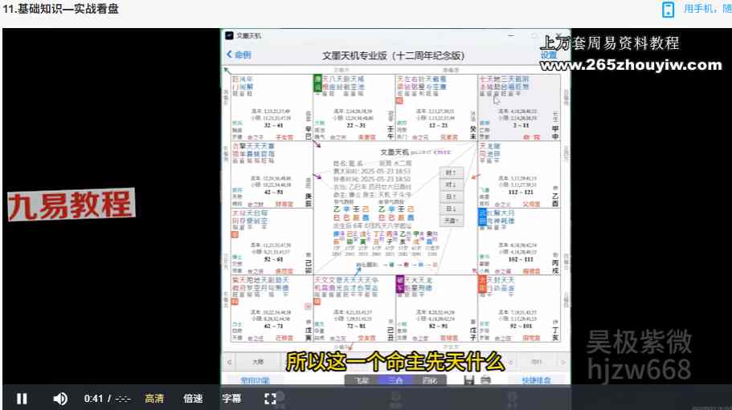The height and width of the screenshot is (410, 732).
Task: Switch to 飞星 chart mode
Action: [361, 380]
